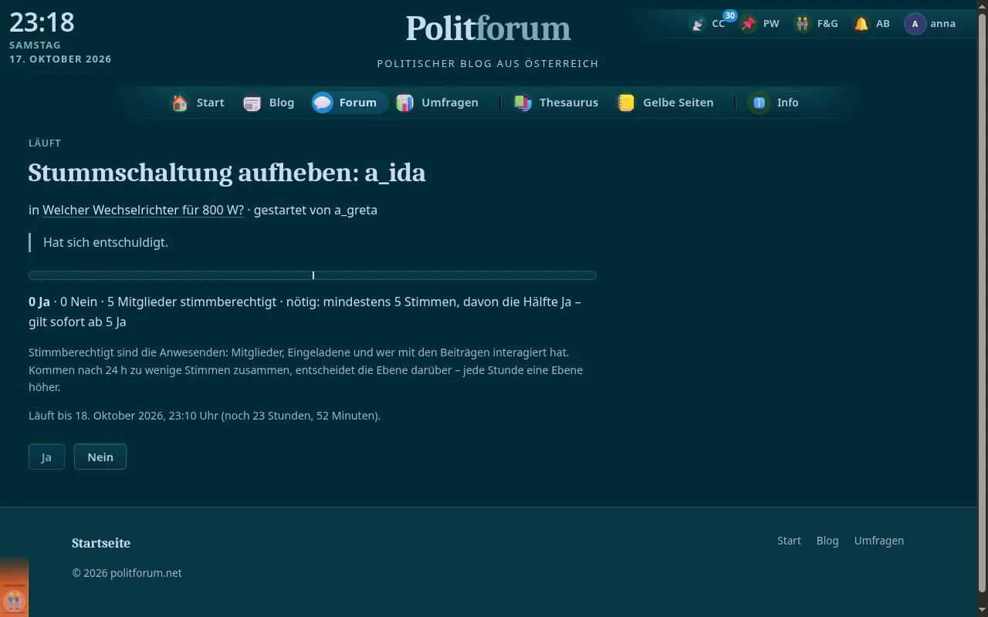Click the yellow notebook Gelbe Seiten icon
Screen dimensions: 988x617
(626, 103)
